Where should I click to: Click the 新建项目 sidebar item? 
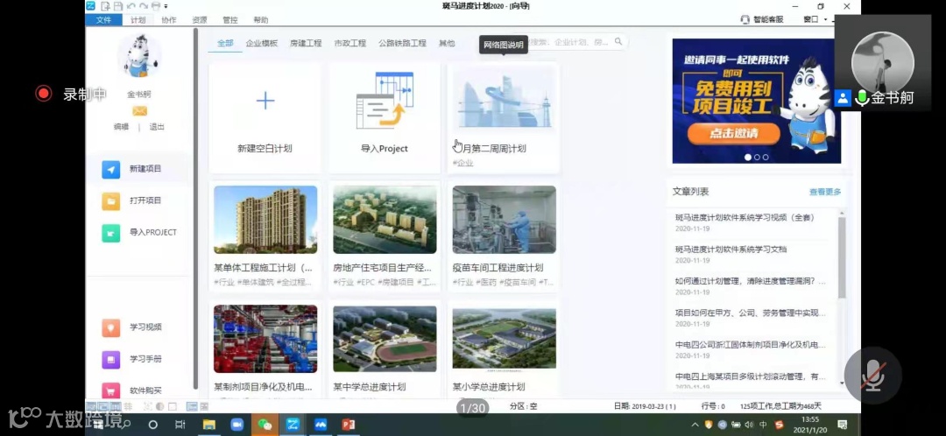pos(137,169)
